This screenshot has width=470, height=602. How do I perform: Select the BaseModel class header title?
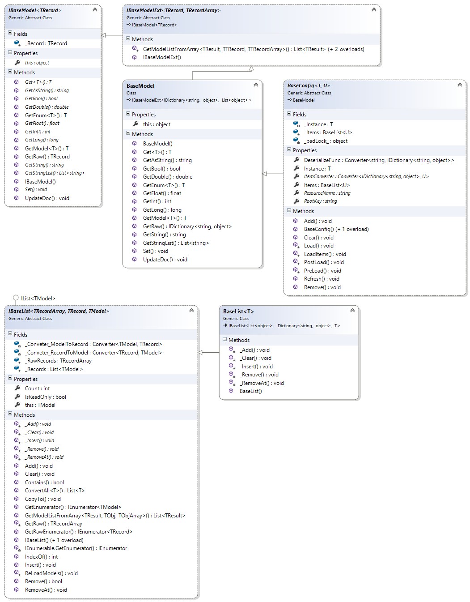[140, 85]
